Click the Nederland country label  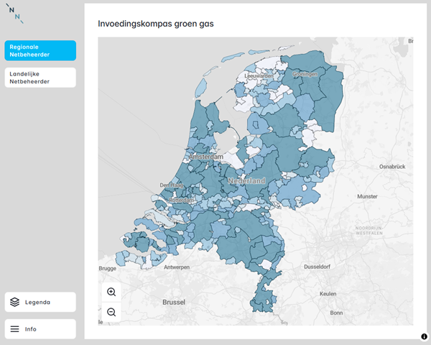coord(247,181)
